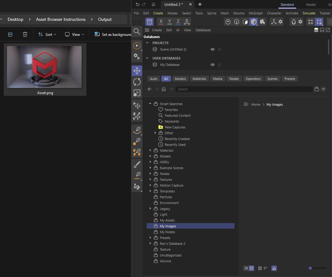Open the MoGraph menu
Viewport: 332px width, 277px height.
coord(255,13)
